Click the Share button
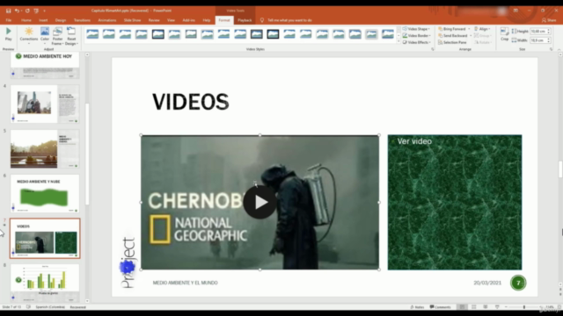Viewport: 563px width, 316px height. [x=549, y=20]
